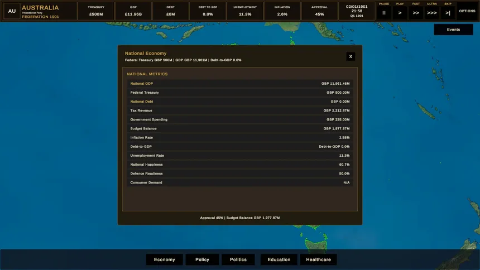The width and height of the screenshot is (480, 270).
Task: Click the date and time display
Action: pyautogui.click(x=357, y=11)
